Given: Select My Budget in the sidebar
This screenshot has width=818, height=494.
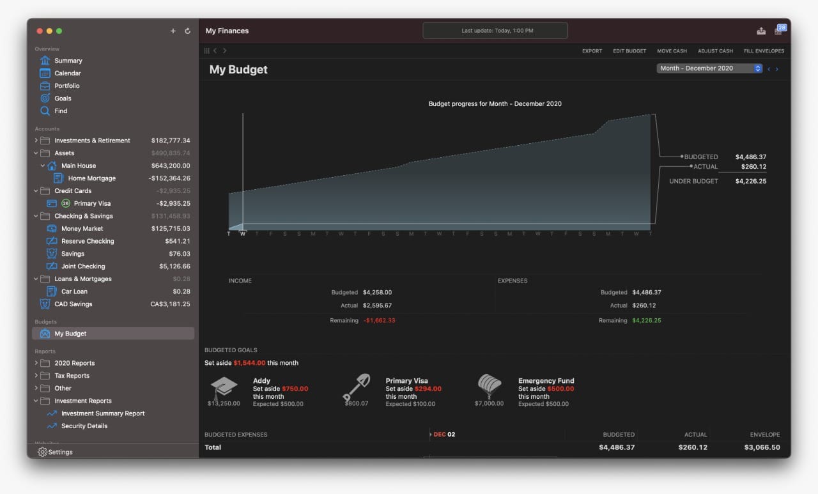Looking at the screenshot, I should click(x=113, y=334).
